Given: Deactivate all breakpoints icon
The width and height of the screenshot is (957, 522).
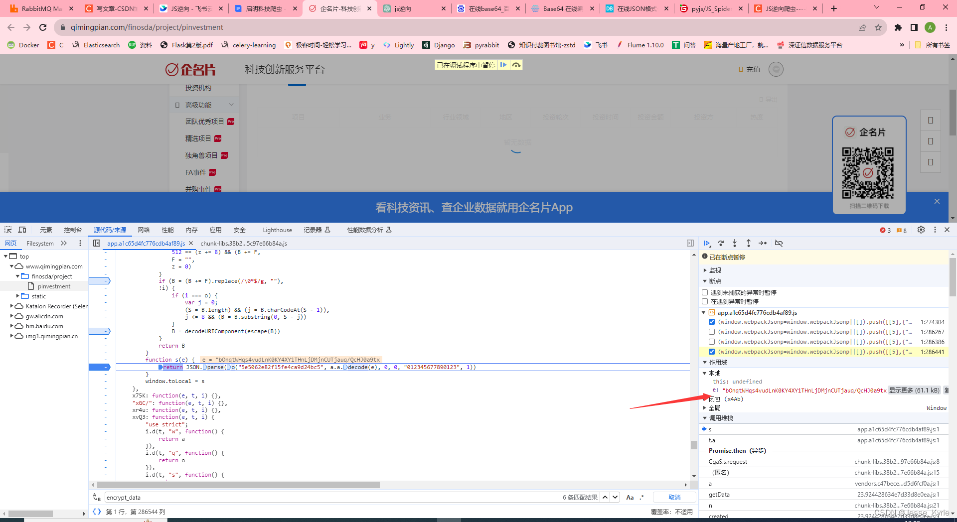Looking at the screenshot, I should (779, 243).
